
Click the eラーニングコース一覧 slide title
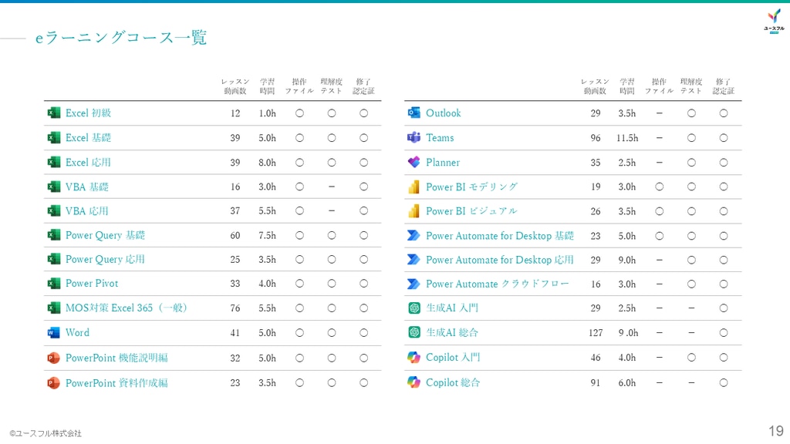[121, 37]
